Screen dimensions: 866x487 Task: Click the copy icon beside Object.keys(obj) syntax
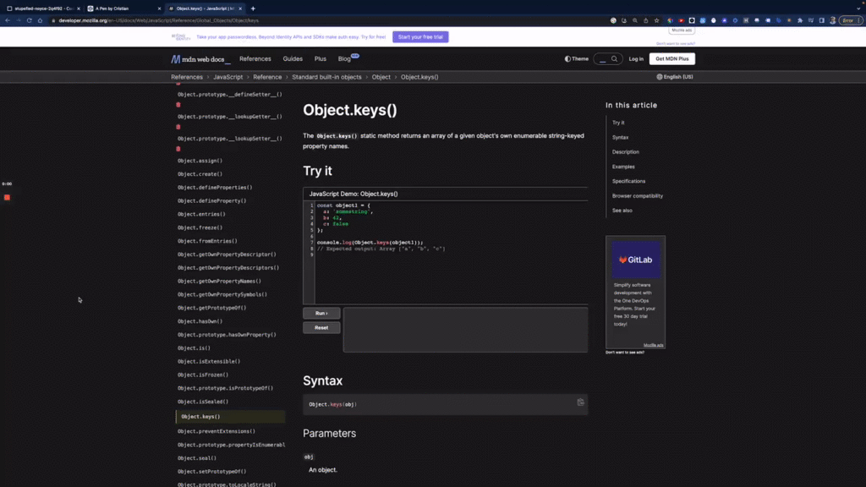click(581, 403)
